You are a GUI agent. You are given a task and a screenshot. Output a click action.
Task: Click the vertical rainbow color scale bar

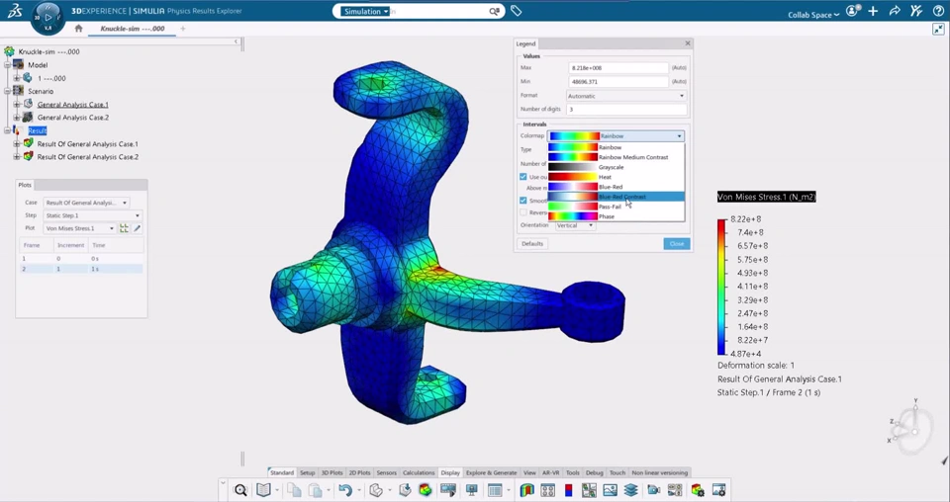[x=721, y=287]
